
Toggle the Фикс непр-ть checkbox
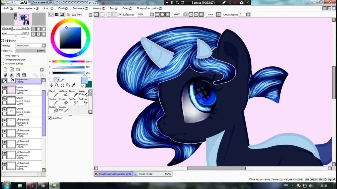3,56
